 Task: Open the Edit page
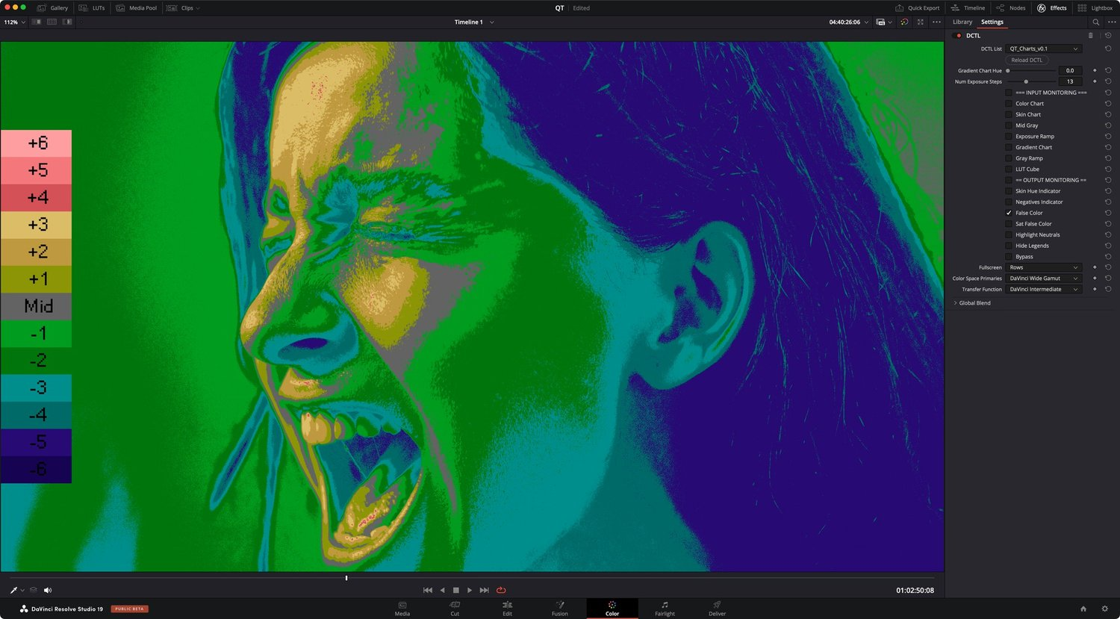point(507,609)
